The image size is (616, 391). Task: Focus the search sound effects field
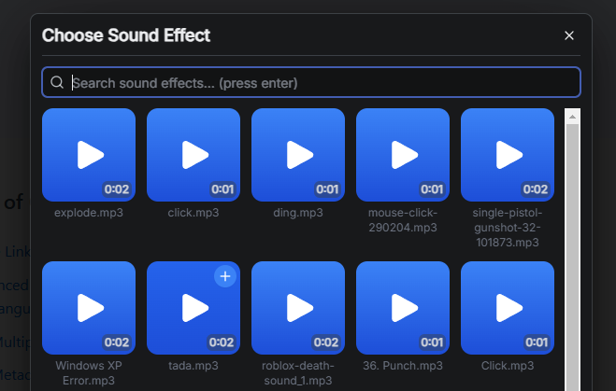coord(318,83)
